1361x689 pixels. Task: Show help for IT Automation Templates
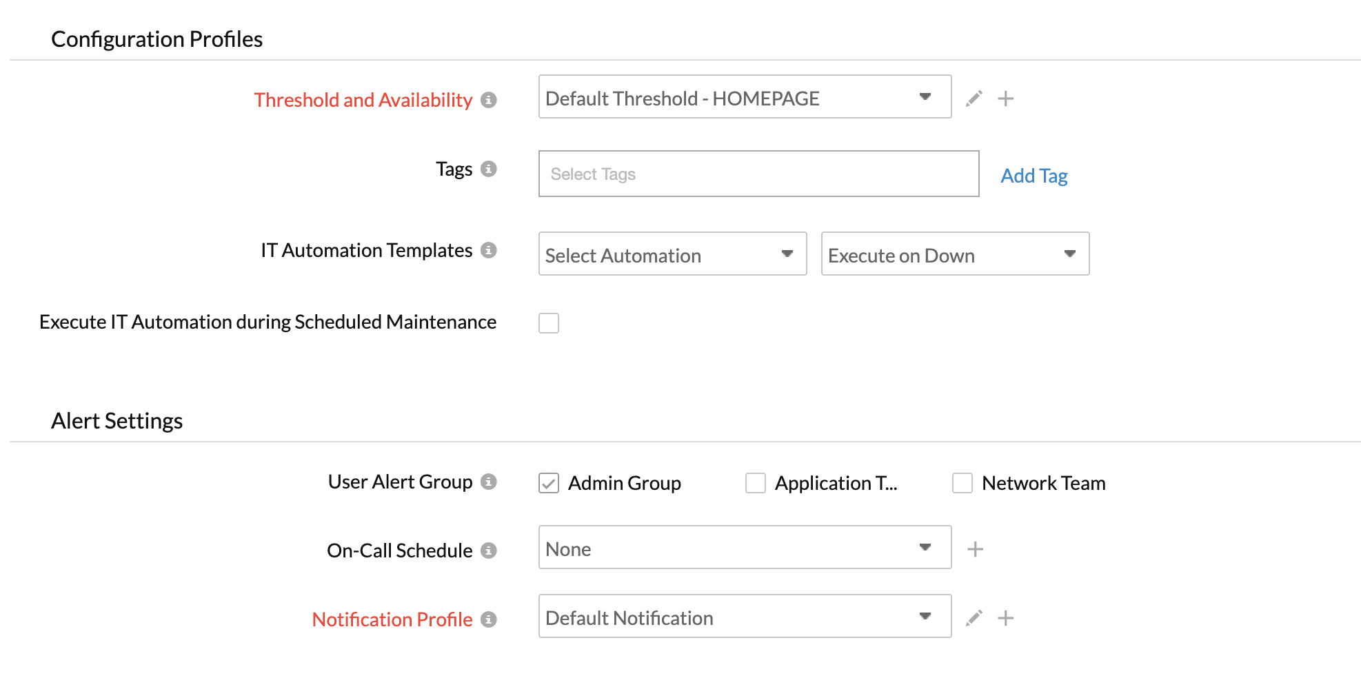489,250
